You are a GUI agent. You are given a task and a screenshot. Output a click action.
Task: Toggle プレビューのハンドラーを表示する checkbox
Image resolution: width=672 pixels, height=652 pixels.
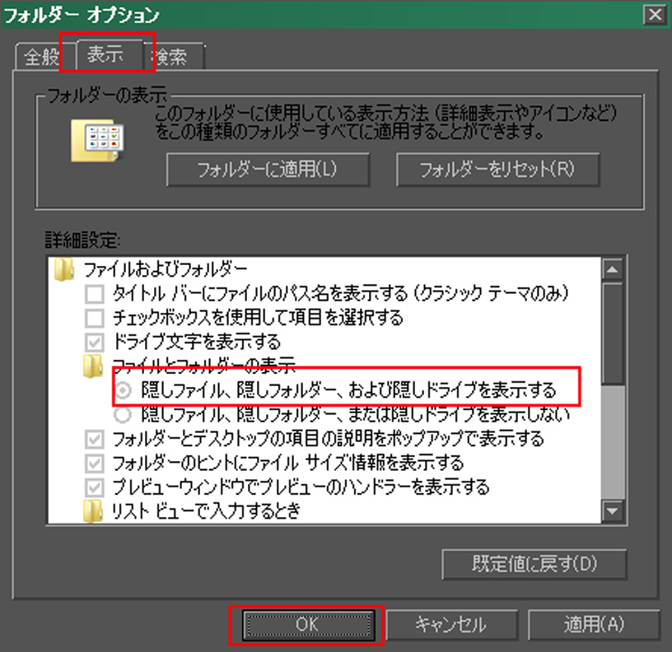tap(94, 487)
